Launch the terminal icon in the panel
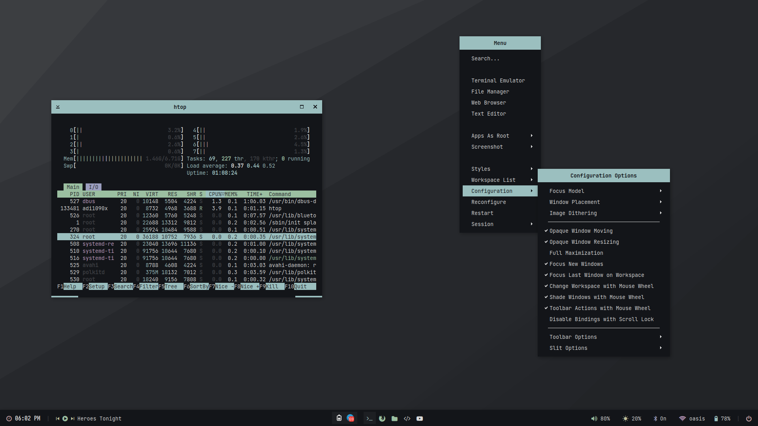This screenshot has height=426, width=758. [369, 419]
